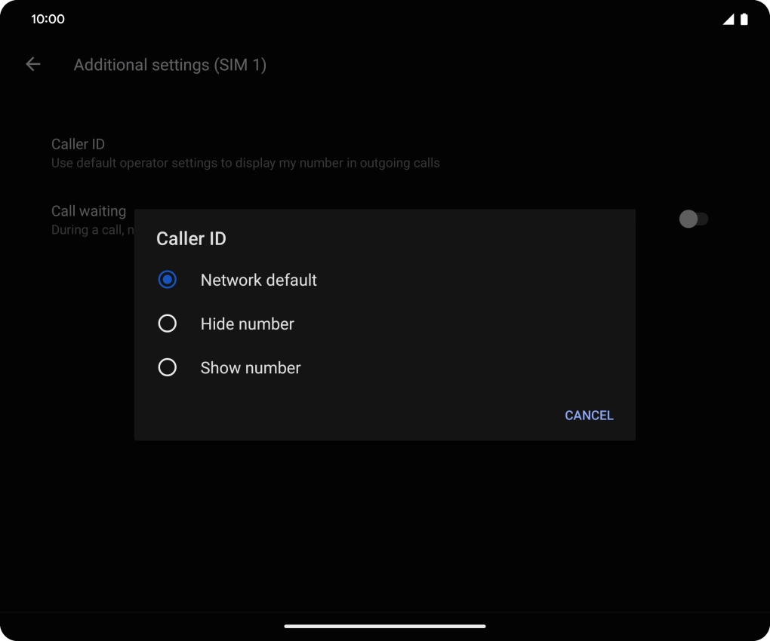Tap the Caller ID description text
The width and height of the screenshot is (770, 641).
coord(245,163)
